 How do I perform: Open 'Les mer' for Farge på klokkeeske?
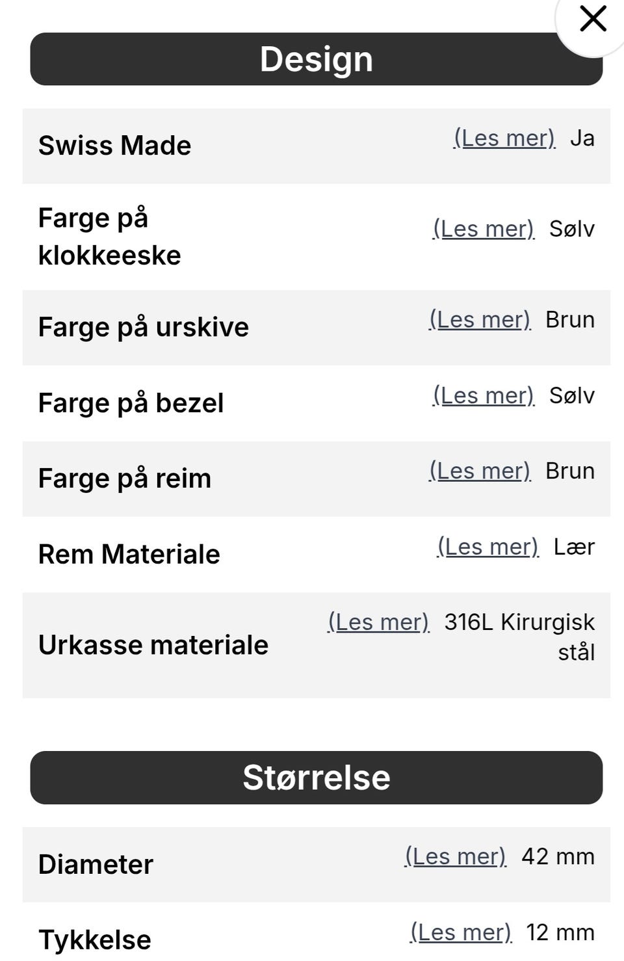click(x=484, y=229)
